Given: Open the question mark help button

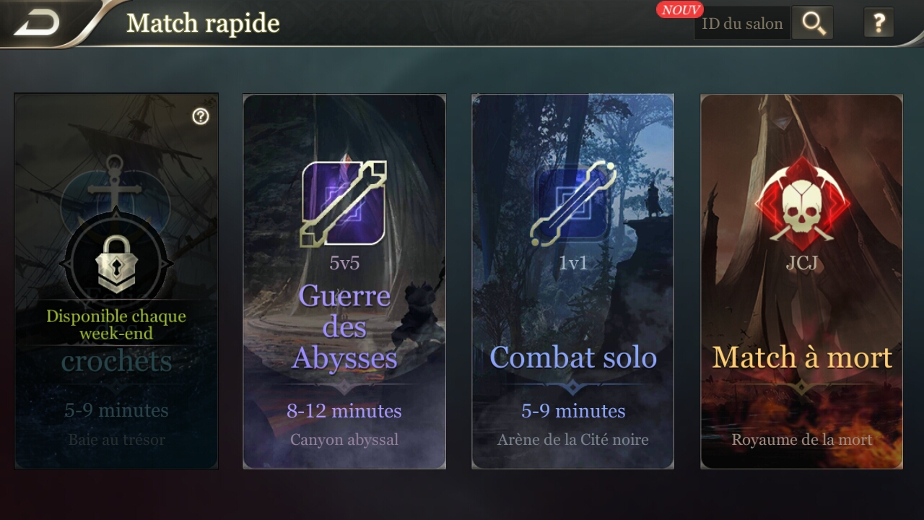Looking at the screenshot, I should click(x=879, y=23).
